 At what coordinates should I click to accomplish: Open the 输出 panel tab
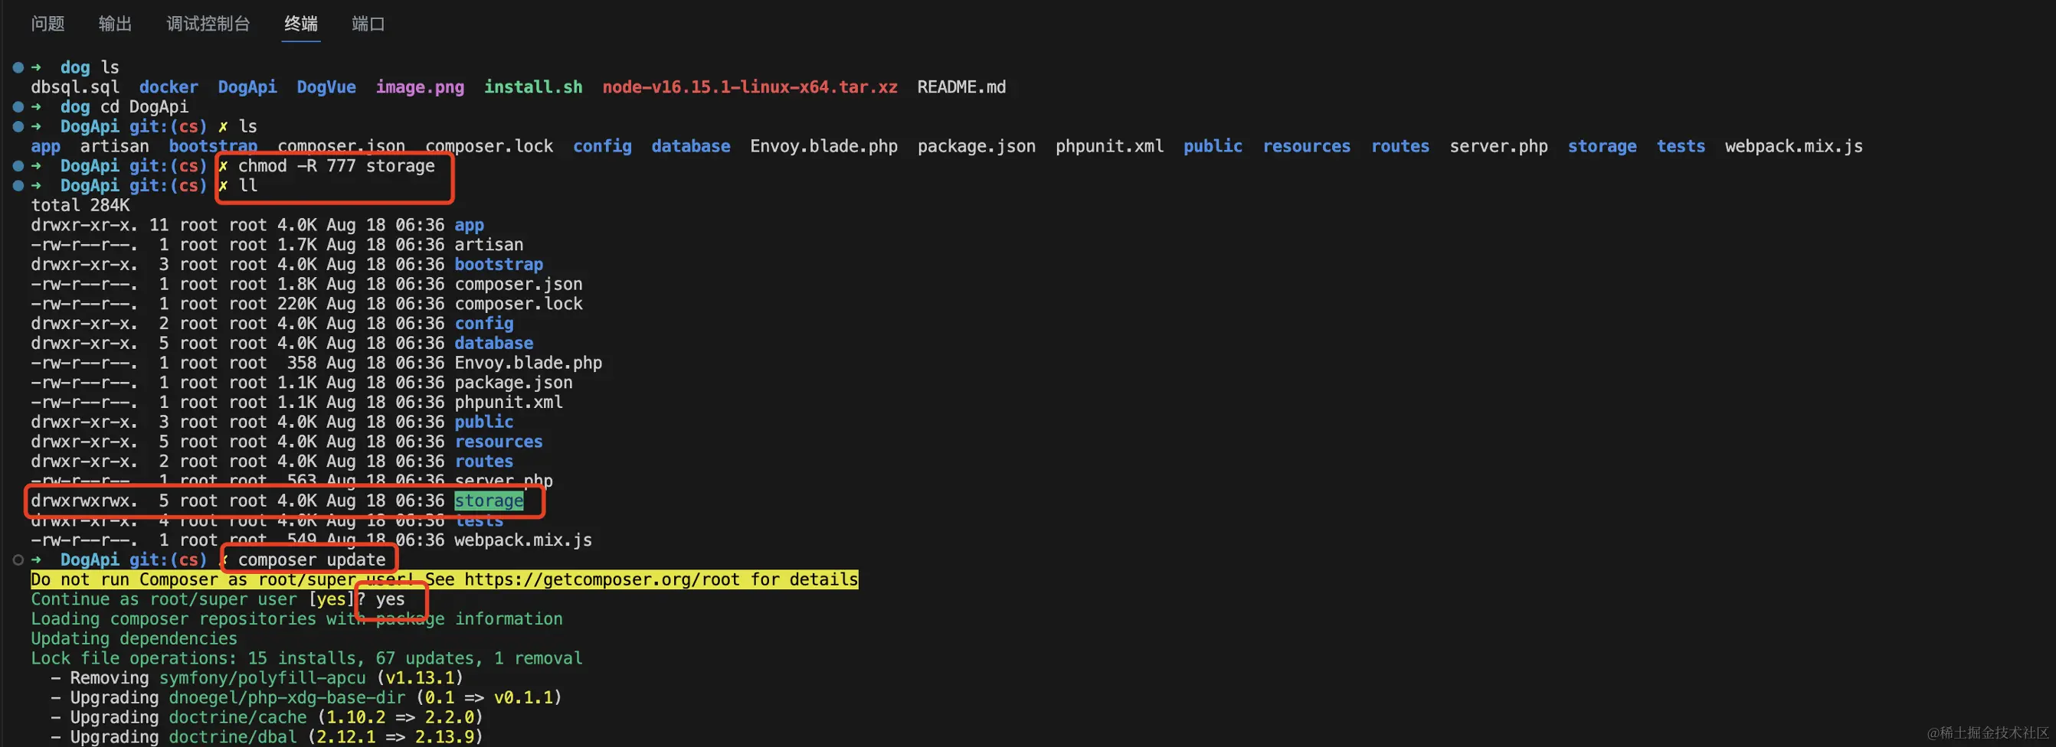(115, 24)
